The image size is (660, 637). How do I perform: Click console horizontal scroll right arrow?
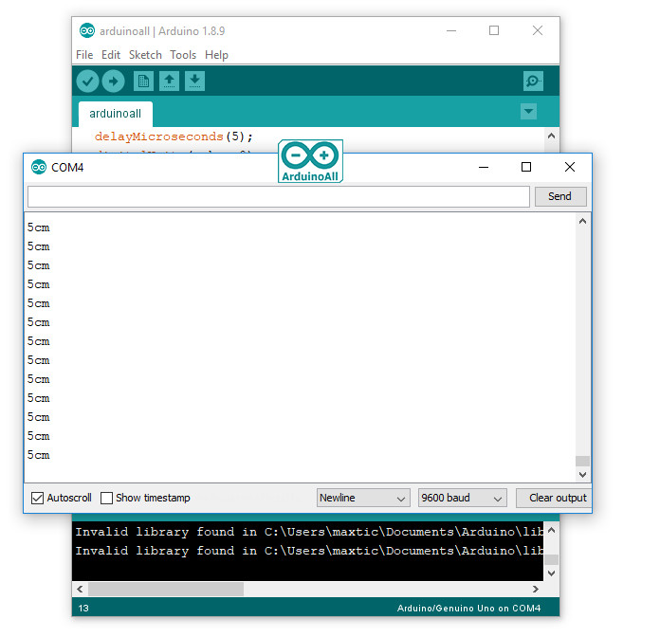pyautogui.click(x=536, y=589)
